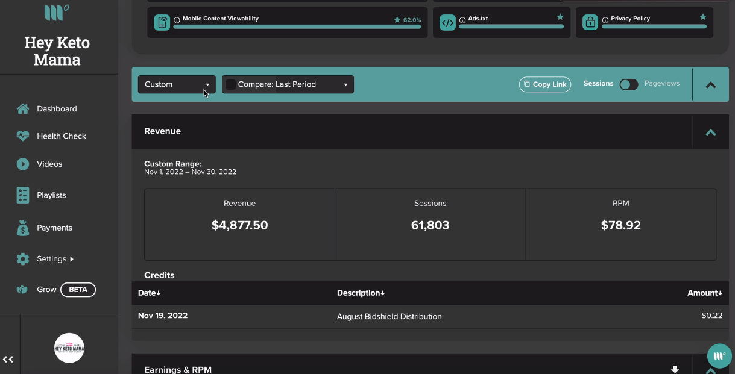
Task: Click the 62.0% viewability value
Action: [x=412, y=20]
